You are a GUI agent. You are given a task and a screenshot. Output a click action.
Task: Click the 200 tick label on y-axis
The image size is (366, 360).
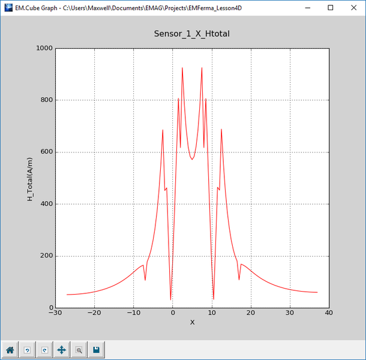(46, 256)
